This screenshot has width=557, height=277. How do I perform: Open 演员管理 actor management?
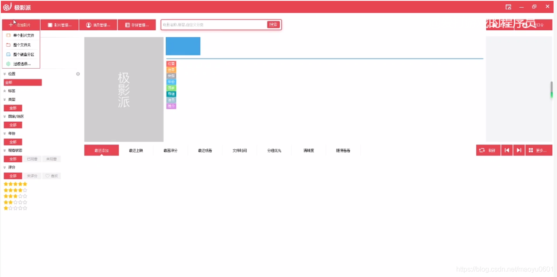[98, 25]
